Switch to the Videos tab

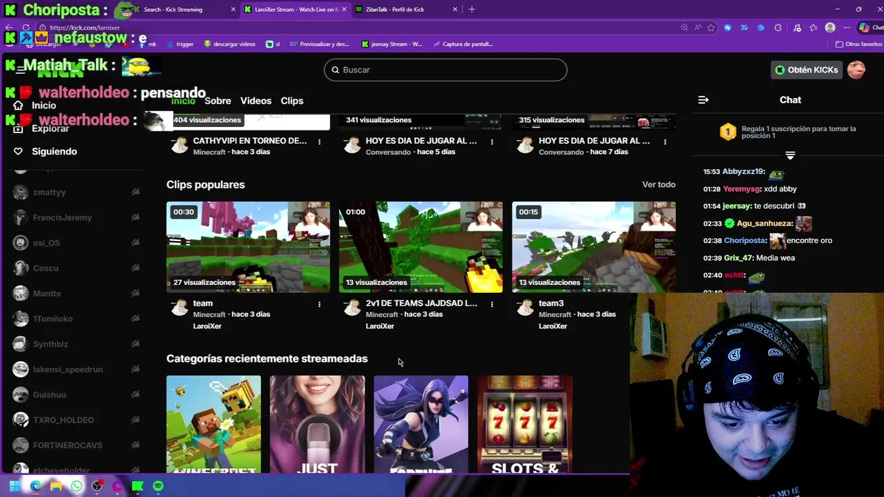[x=256, y=101]
